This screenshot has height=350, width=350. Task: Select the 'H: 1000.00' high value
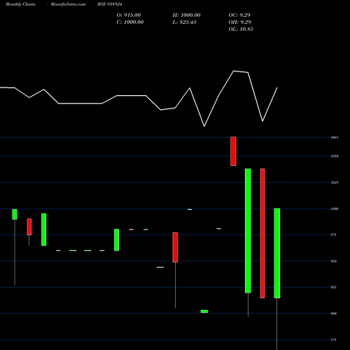pyautogui.click(x=186, y=15)
